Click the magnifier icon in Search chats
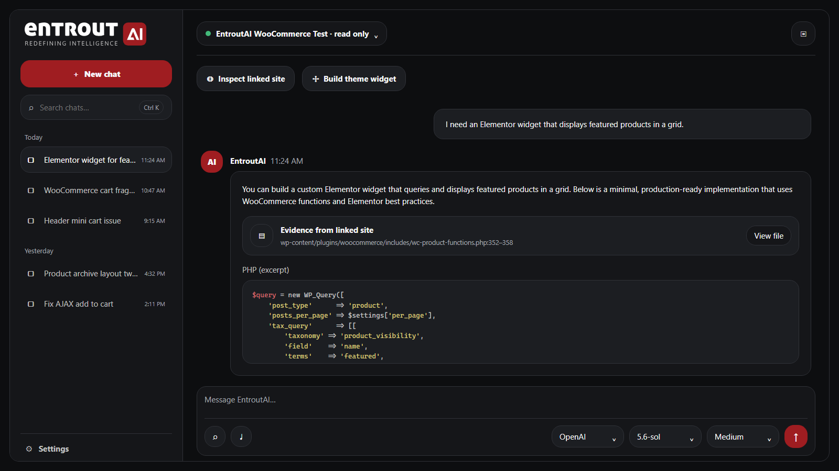839x471 pixels. pos(31,108)
